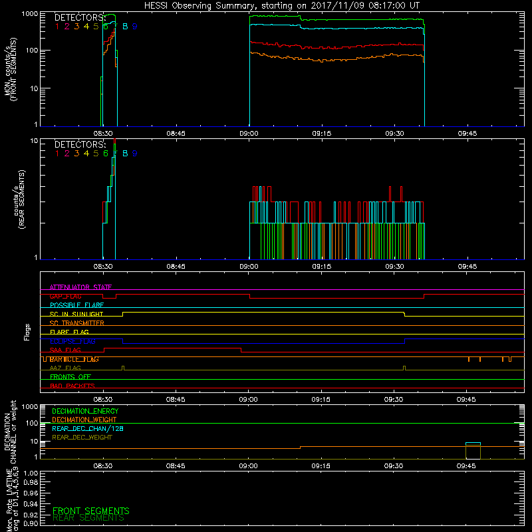Click the GAP_FLAG label
This screenshot has width=532, height=532.
[65, 296]
